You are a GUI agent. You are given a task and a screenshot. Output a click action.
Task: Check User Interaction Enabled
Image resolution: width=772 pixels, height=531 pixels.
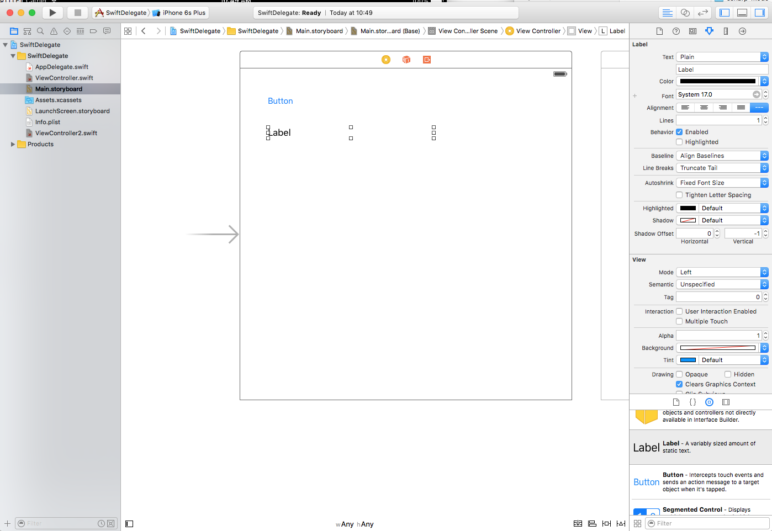pos(679,311)
